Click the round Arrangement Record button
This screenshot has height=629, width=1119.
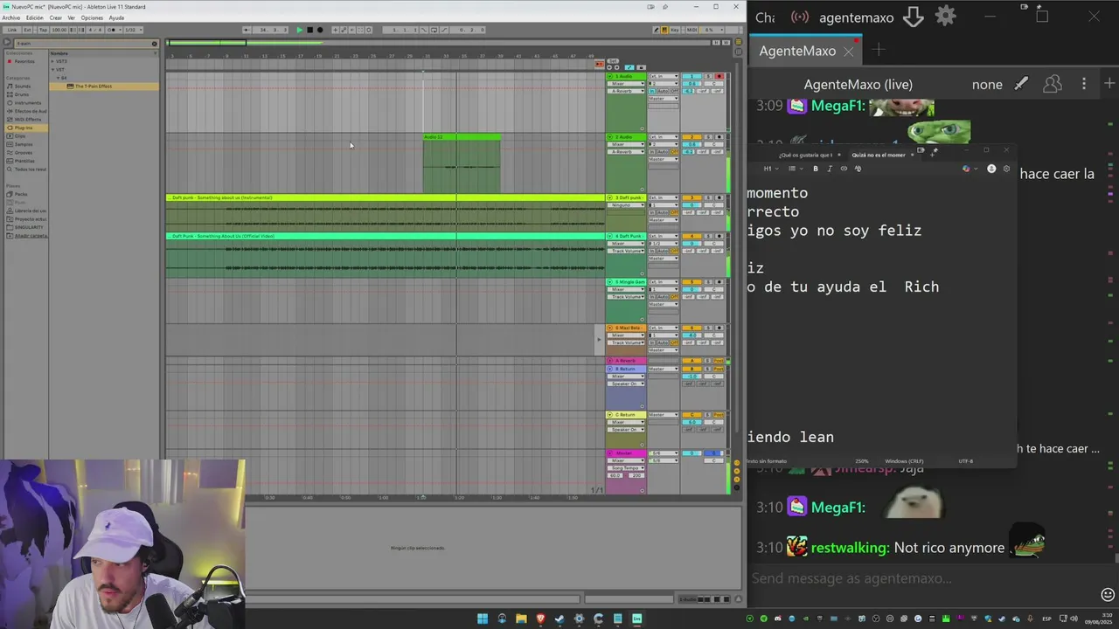(320, 30)
